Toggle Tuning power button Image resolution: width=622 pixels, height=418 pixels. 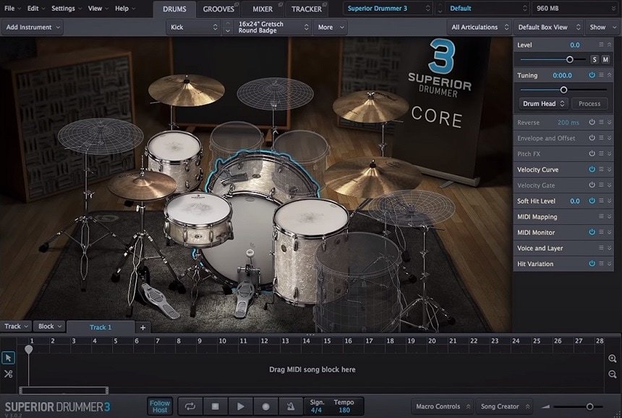coord(592,75)
